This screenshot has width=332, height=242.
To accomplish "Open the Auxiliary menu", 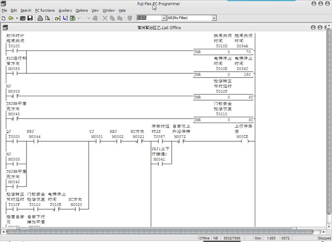I will pyautogui.click(x=65, y=10).
